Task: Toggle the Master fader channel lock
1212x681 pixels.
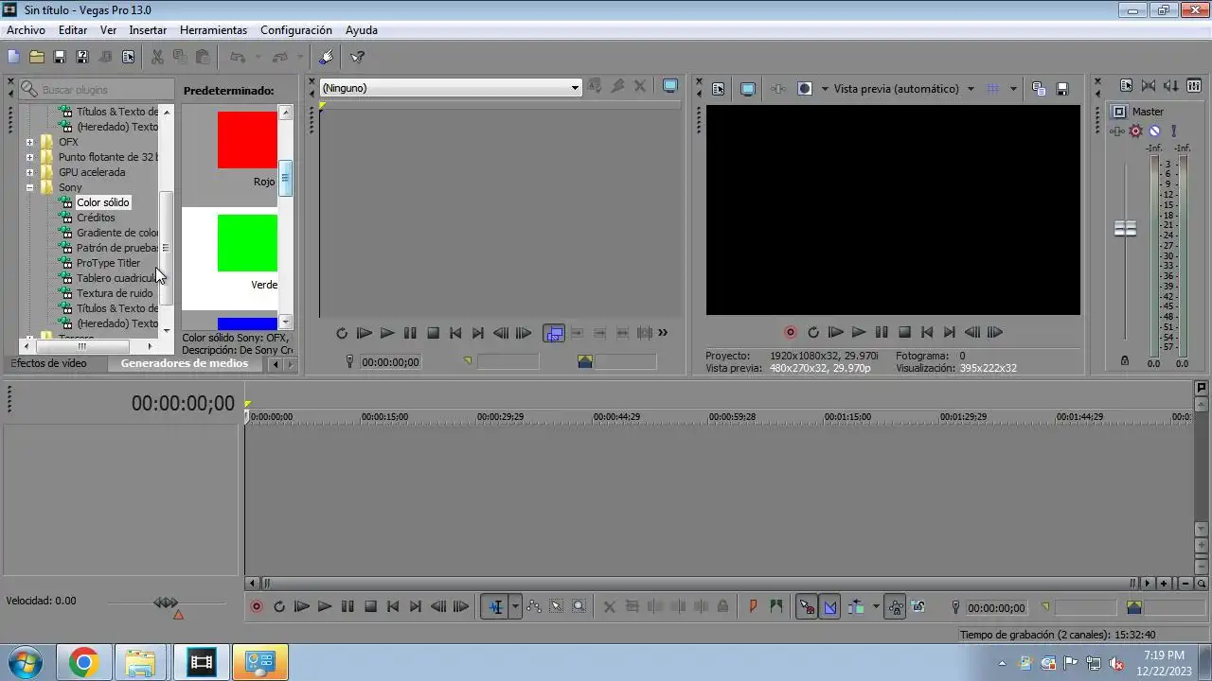Action: click(1125, 360)
